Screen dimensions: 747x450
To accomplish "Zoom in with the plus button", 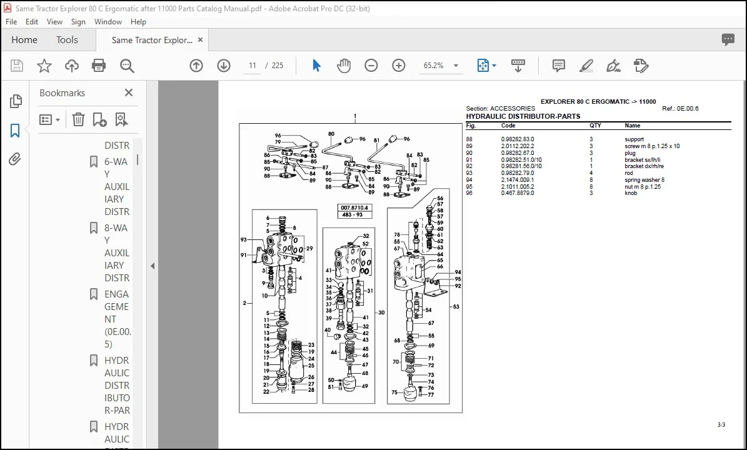I will point(398,66).
